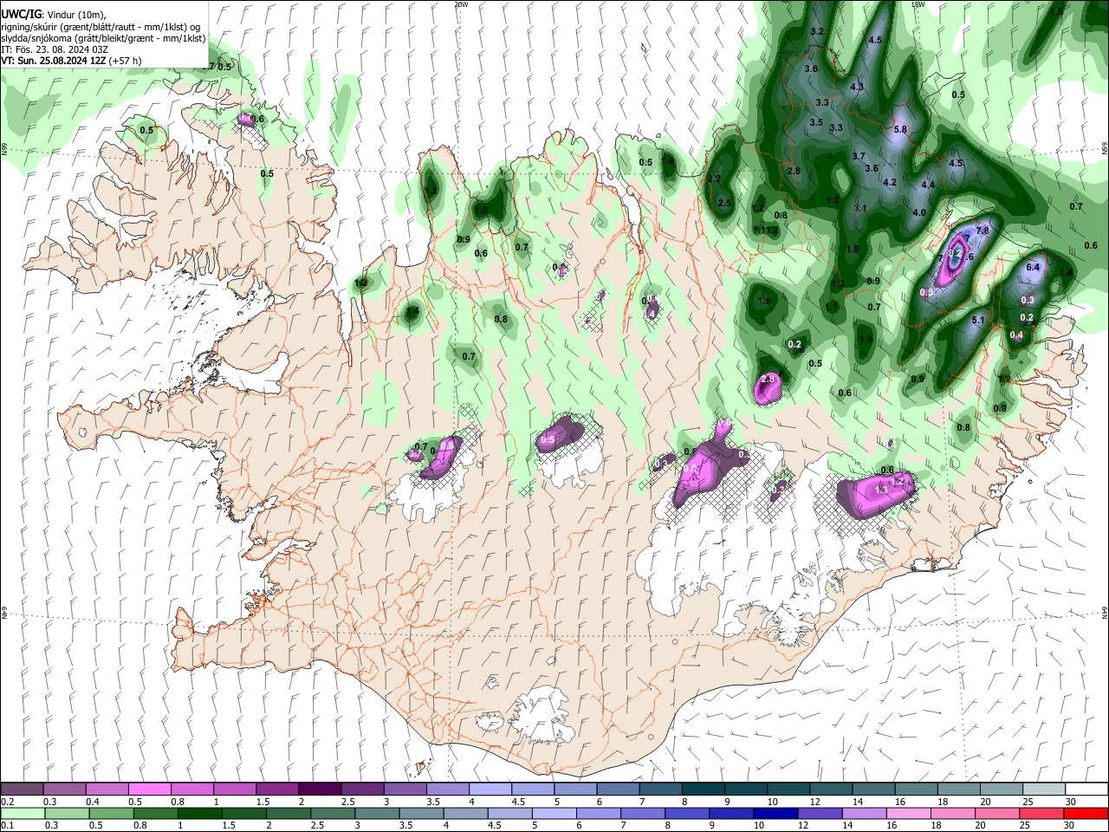Pick the light gray snow swatch between 25 and 30
The height and width of the screenshot is (832, 1109).
click(x=1044, y=790)
